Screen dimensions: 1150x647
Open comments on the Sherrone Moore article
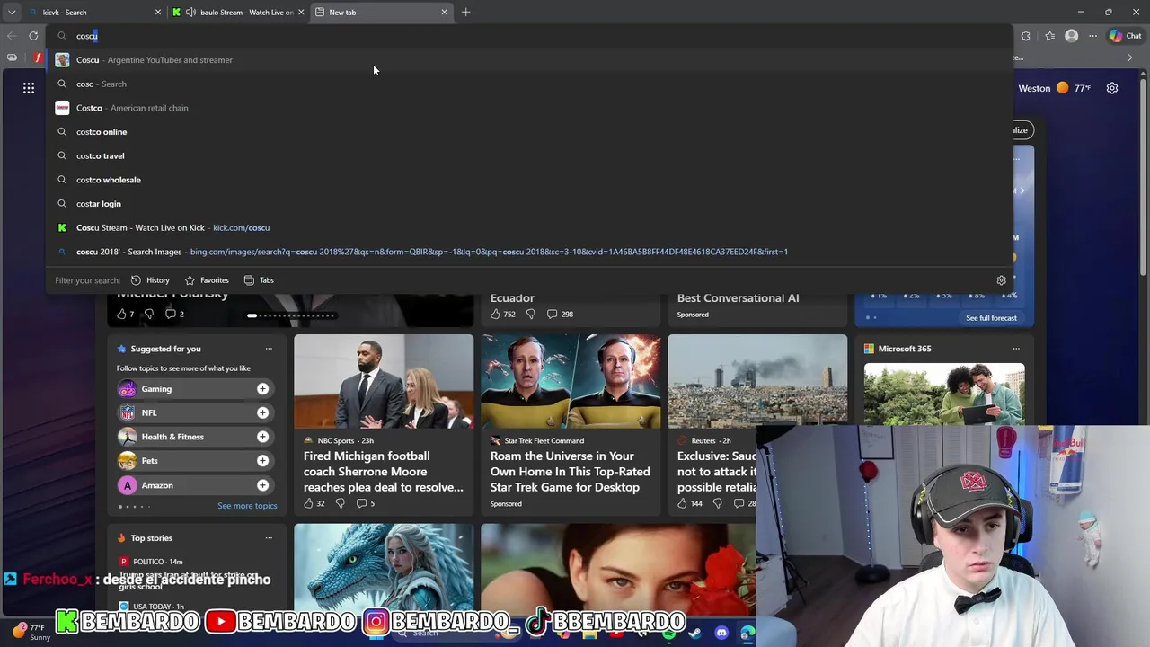[366, 503]
